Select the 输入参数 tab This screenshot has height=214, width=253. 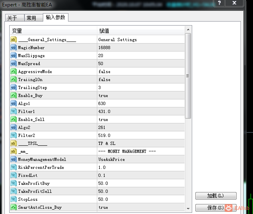tap(56, 17)
